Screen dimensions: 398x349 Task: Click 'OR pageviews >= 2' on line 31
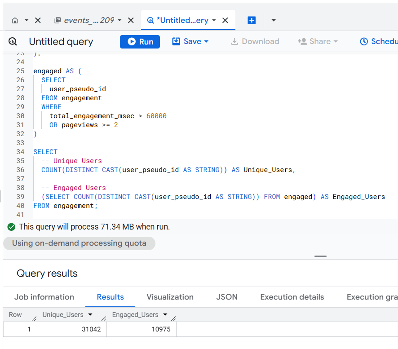click(84, 125)
